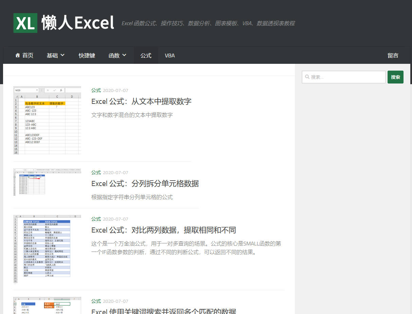Click the home icon beside 首页
This screenshot has width=412, height=314.
[18, 55]
